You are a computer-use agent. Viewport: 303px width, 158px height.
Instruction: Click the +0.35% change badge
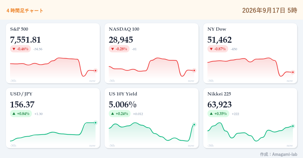[218, 114]
